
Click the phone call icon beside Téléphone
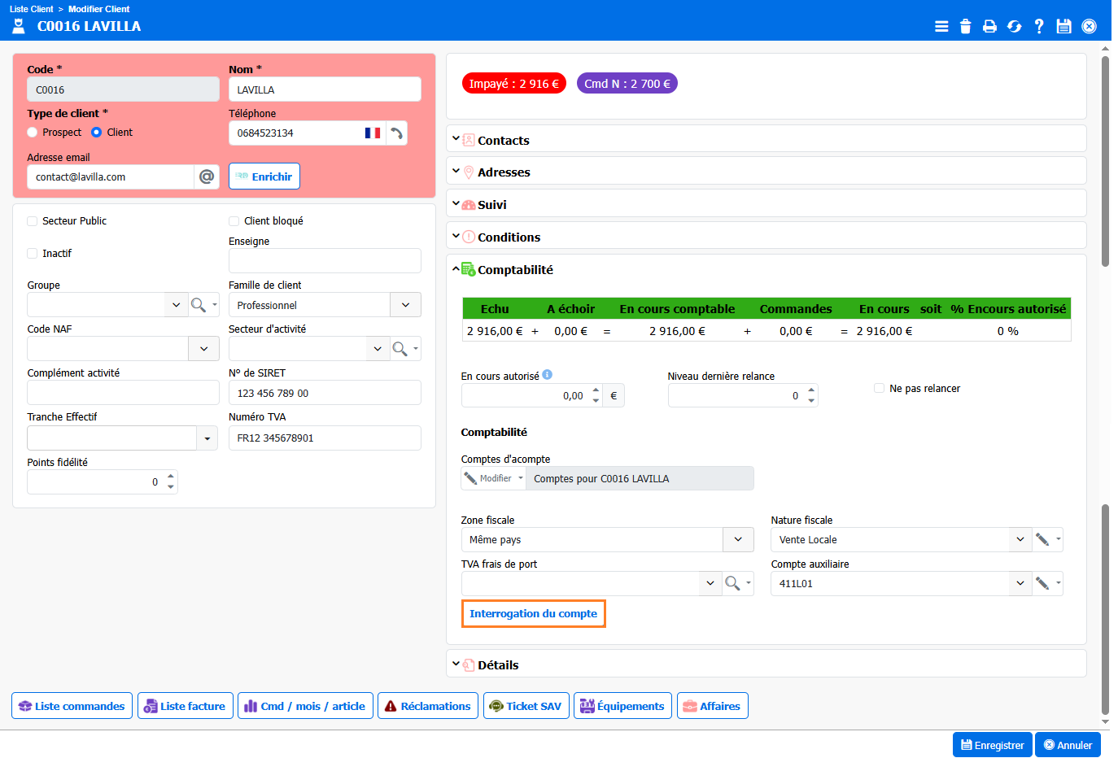[x=396, y=133]
